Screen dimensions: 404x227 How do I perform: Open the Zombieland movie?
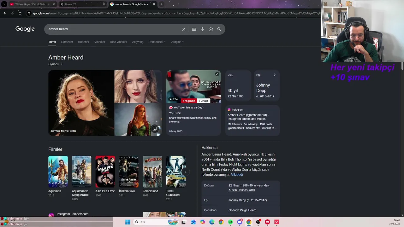point(152,176)
